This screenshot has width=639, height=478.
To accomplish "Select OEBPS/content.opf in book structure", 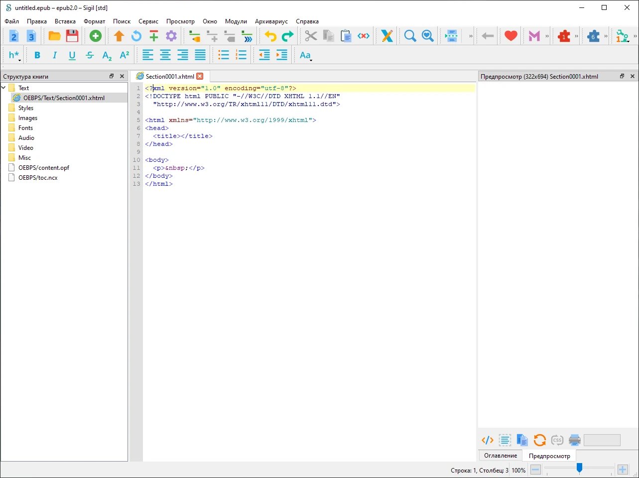I will click(x=44, y=168).
